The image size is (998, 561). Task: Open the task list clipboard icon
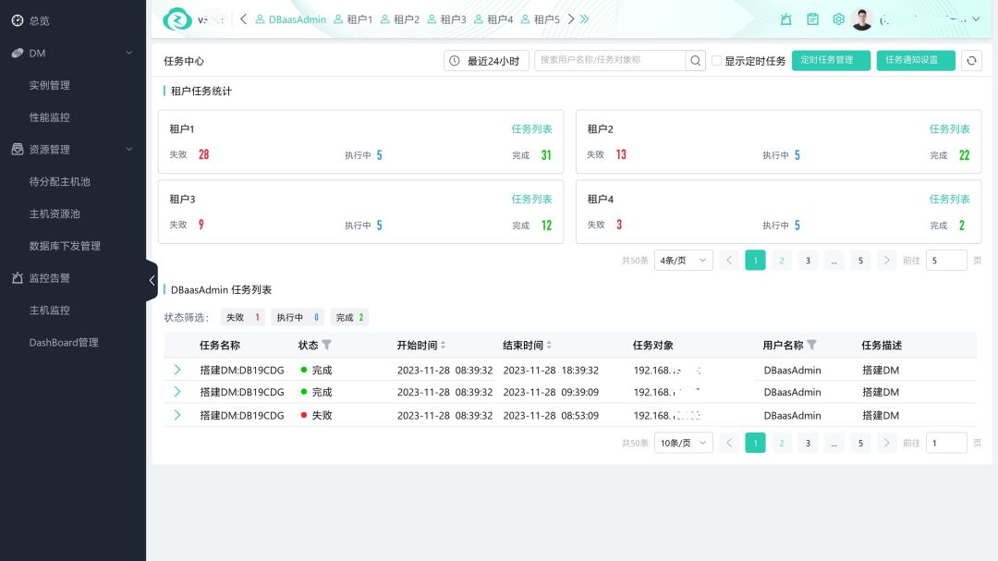click(813, 19)
